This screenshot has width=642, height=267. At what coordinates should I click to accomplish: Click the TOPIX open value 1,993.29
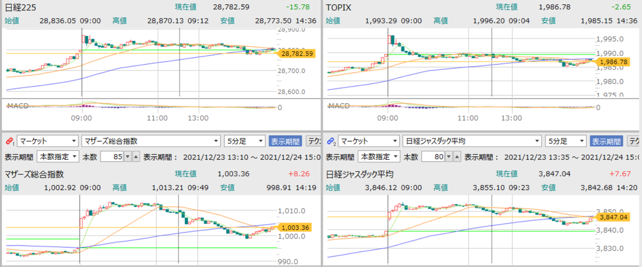(381, 21)
